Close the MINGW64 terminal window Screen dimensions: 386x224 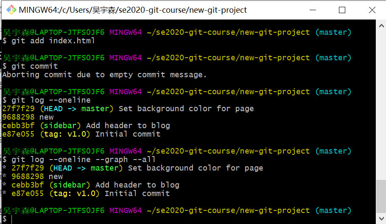372,10
